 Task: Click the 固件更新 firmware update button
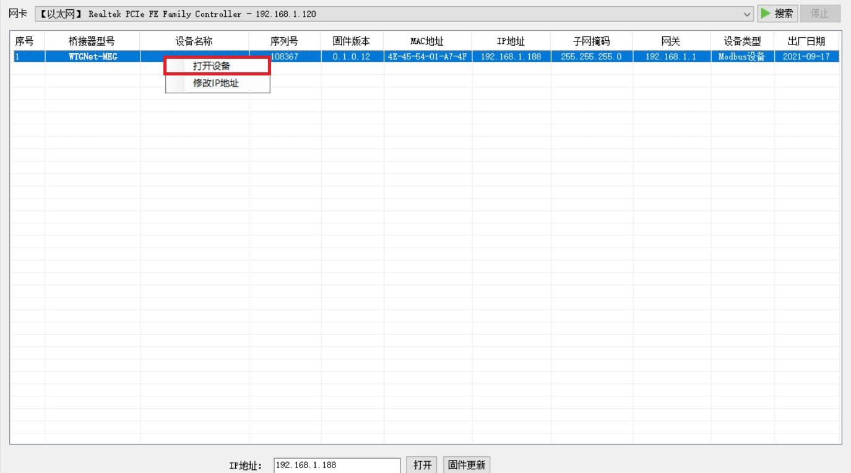[x=467, y=465]
